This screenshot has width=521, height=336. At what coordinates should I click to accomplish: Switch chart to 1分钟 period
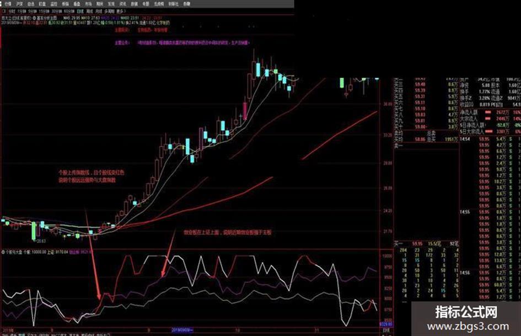pyautogui.click(x=22, y=12)
